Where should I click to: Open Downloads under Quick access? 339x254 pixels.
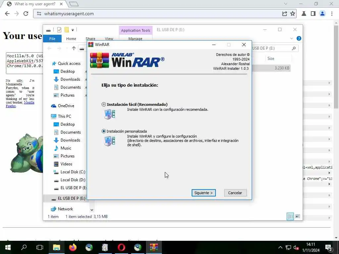pos(70,79)
